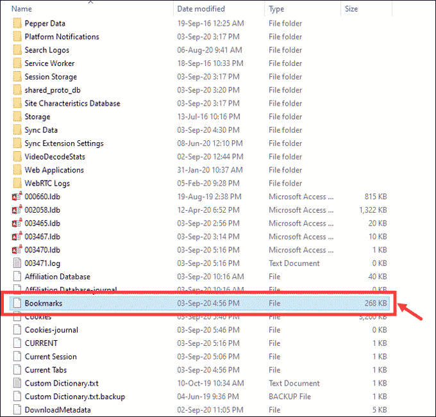Screen dimensions: 436x417
Task: Select the Cookies-journal file name
Action: coord(51,330)
